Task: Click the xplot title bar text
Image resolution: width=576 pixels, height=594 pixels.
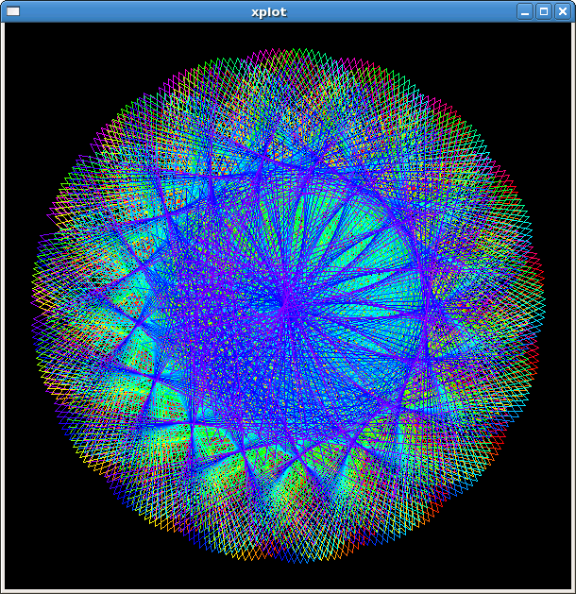Action: (x=269, y=12)
